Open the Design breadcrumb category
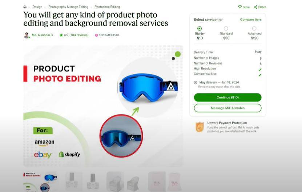302x192 pixels. [x=37, y=7]
